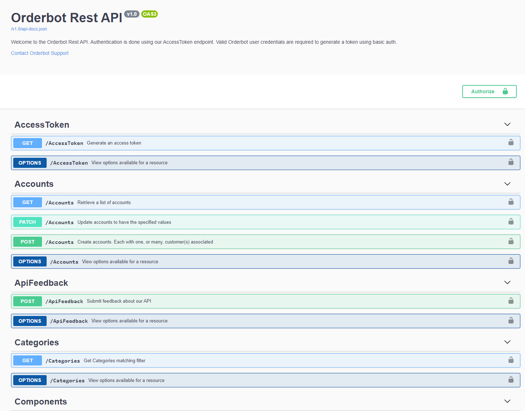525x411 pixels.
Task: Collapse the Categories section chevron
Action: pyautogui.click(x=507, y=342)
